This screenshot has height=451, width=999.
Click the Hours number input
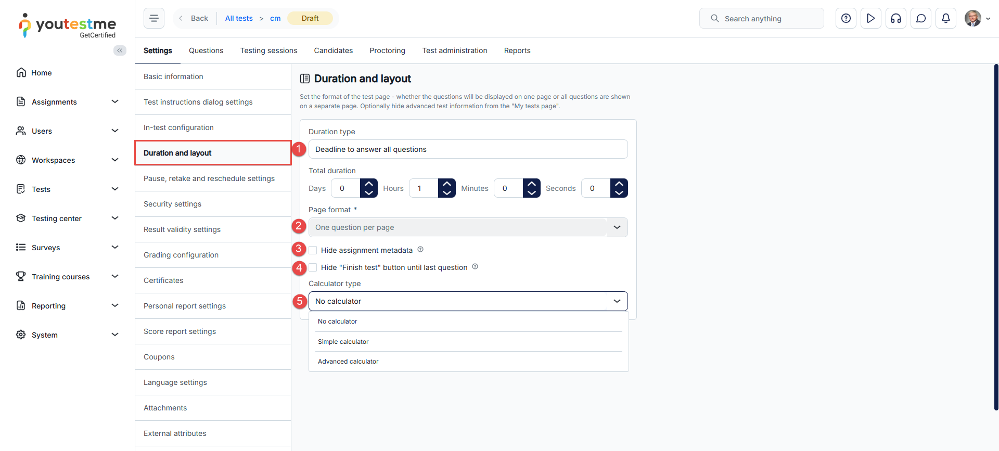(x=424, y=188)
